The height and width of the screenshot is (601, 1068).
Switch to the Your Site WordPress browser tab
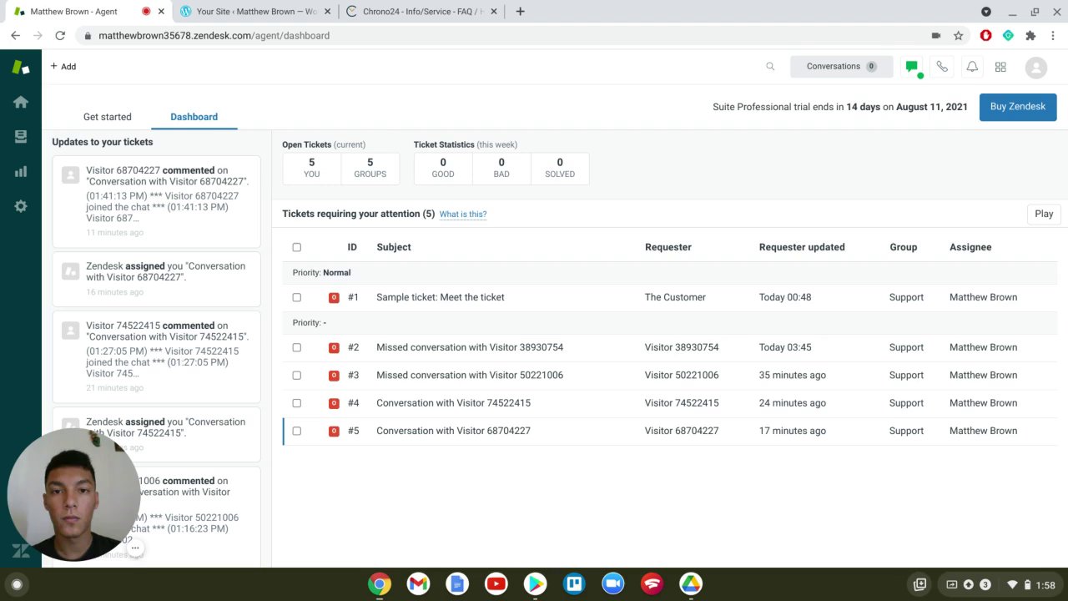pos(255,12)
